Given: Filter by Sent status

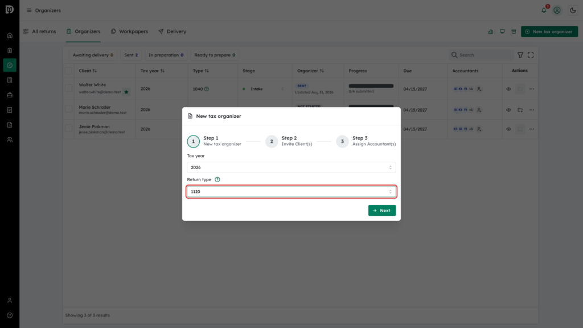Looking at the screenshot, I should coord(131,55).
